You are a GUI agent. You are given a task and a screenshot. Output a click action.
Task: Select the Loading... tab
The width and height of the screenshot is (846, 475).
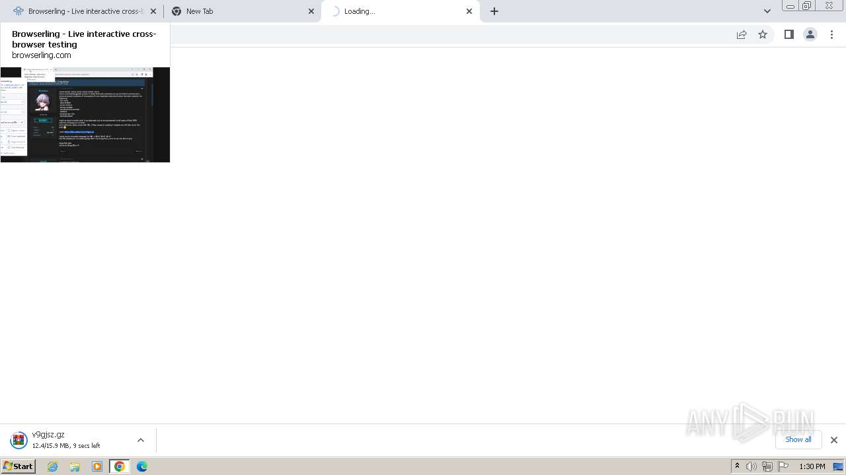click(x=401, y=11)
